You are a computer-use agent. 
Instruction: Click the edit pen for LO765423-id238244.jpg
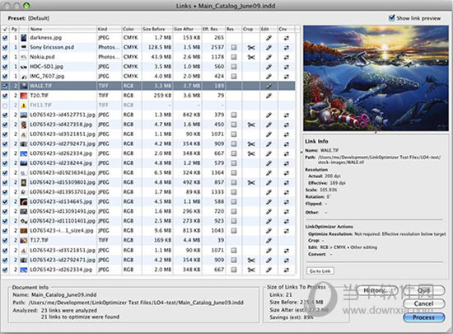pos(269,163)
